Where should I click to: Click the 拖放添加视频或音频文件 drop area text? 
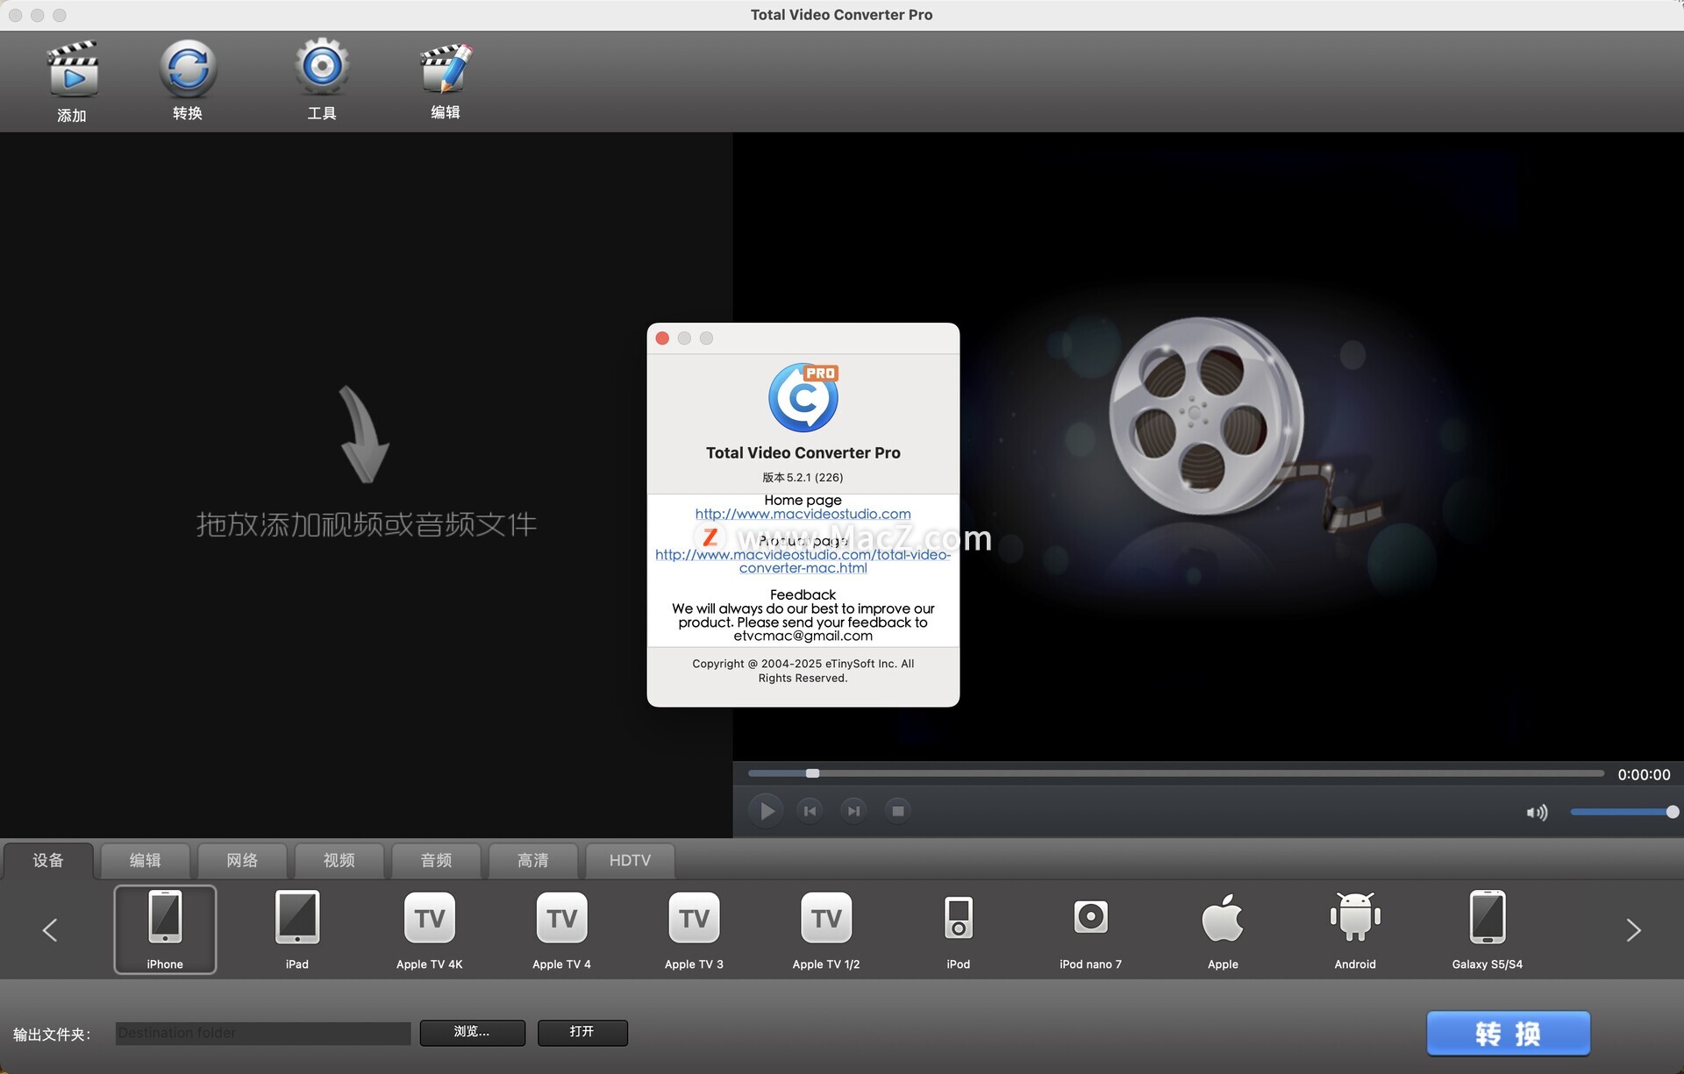366,524
